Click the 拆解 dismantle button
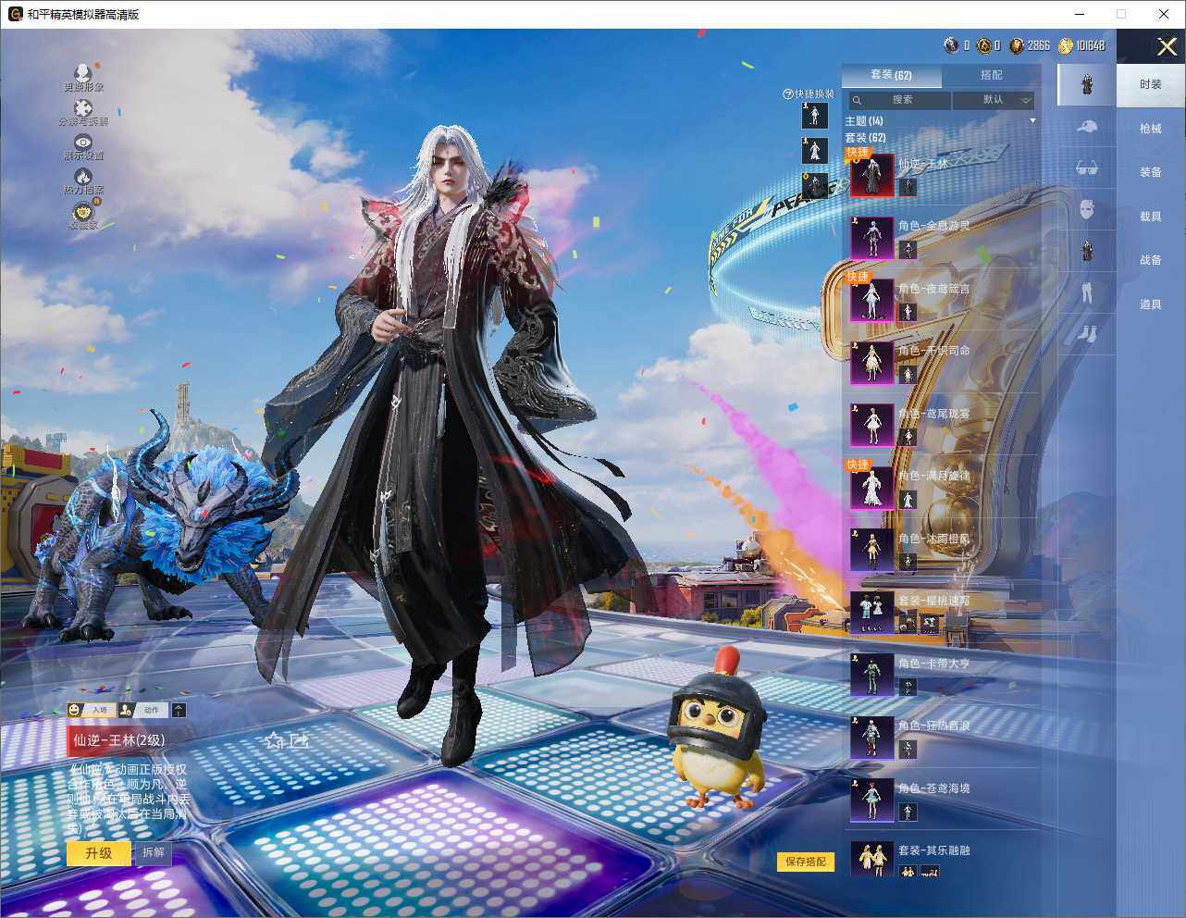Image resolution: width=1186 pixels, height=918 pixels. [x=154, y=852]
